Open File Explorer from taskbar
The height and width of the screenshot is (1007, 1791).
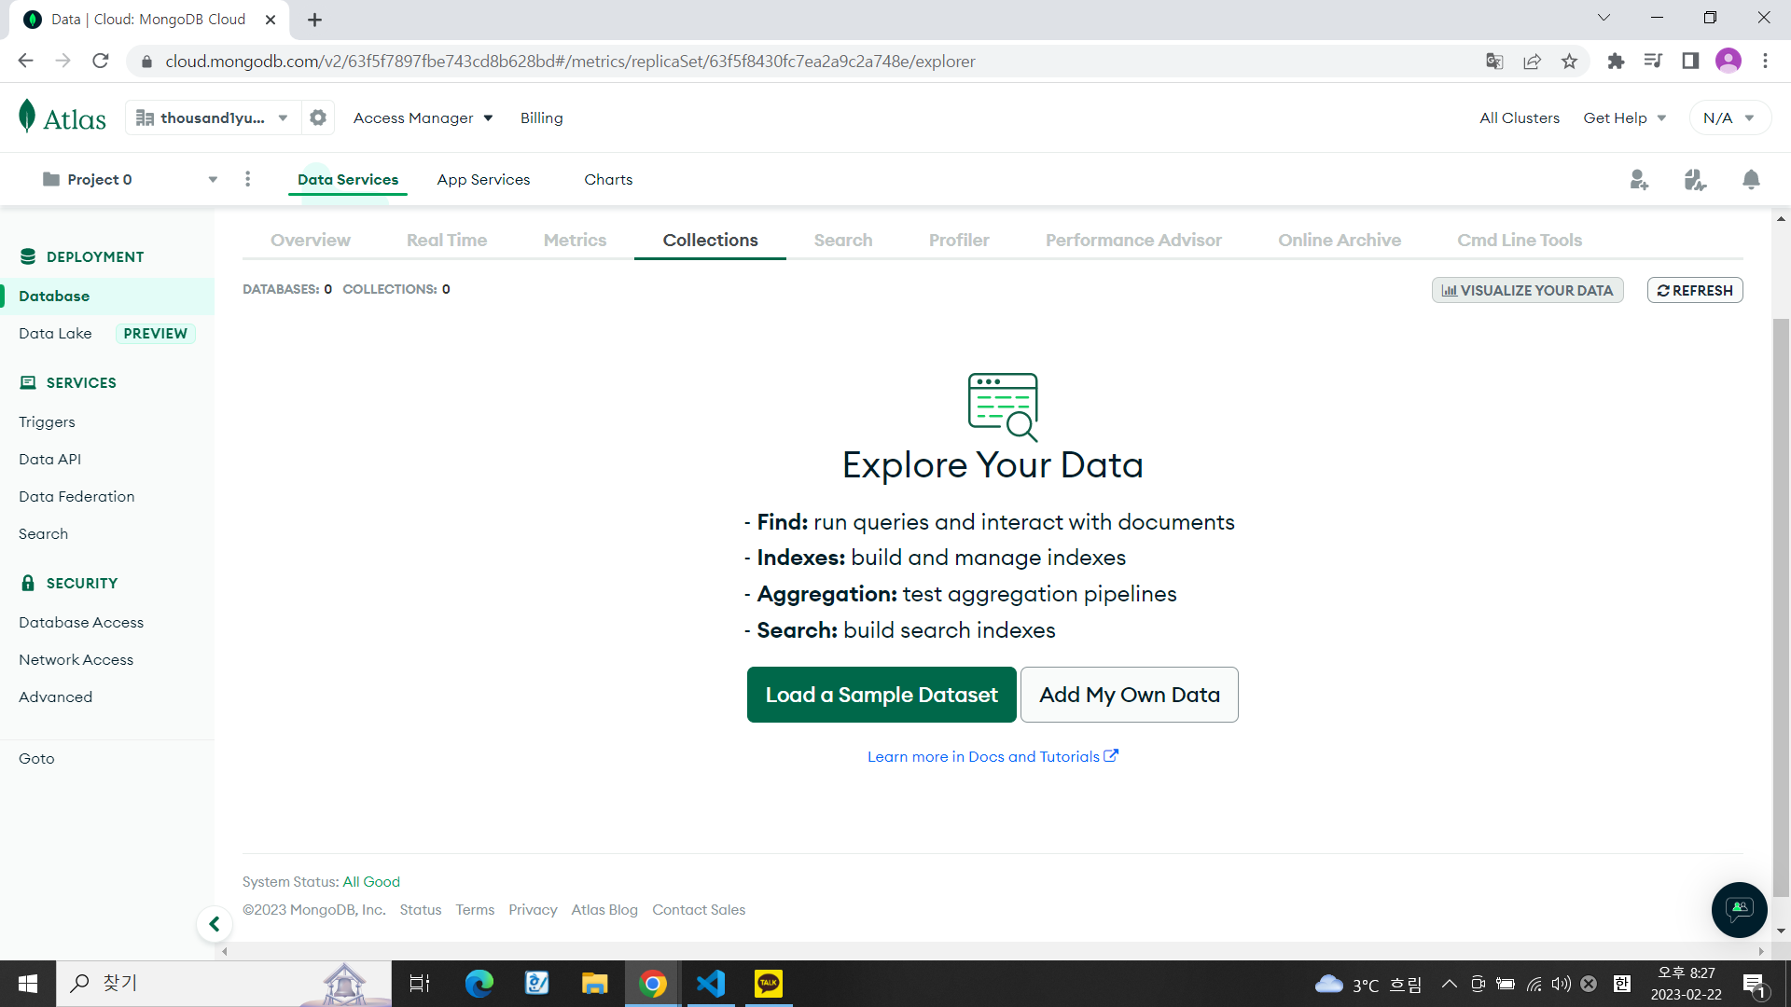(595, 984)
